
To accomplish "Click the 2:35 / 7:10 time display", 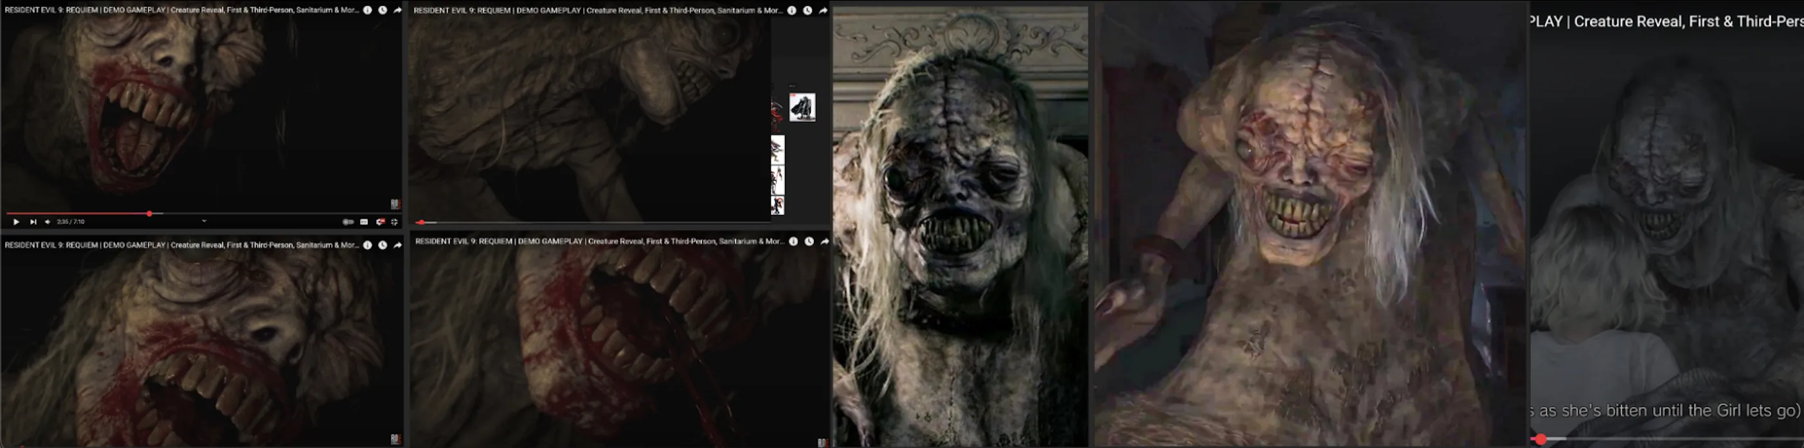I will (71, 221).
